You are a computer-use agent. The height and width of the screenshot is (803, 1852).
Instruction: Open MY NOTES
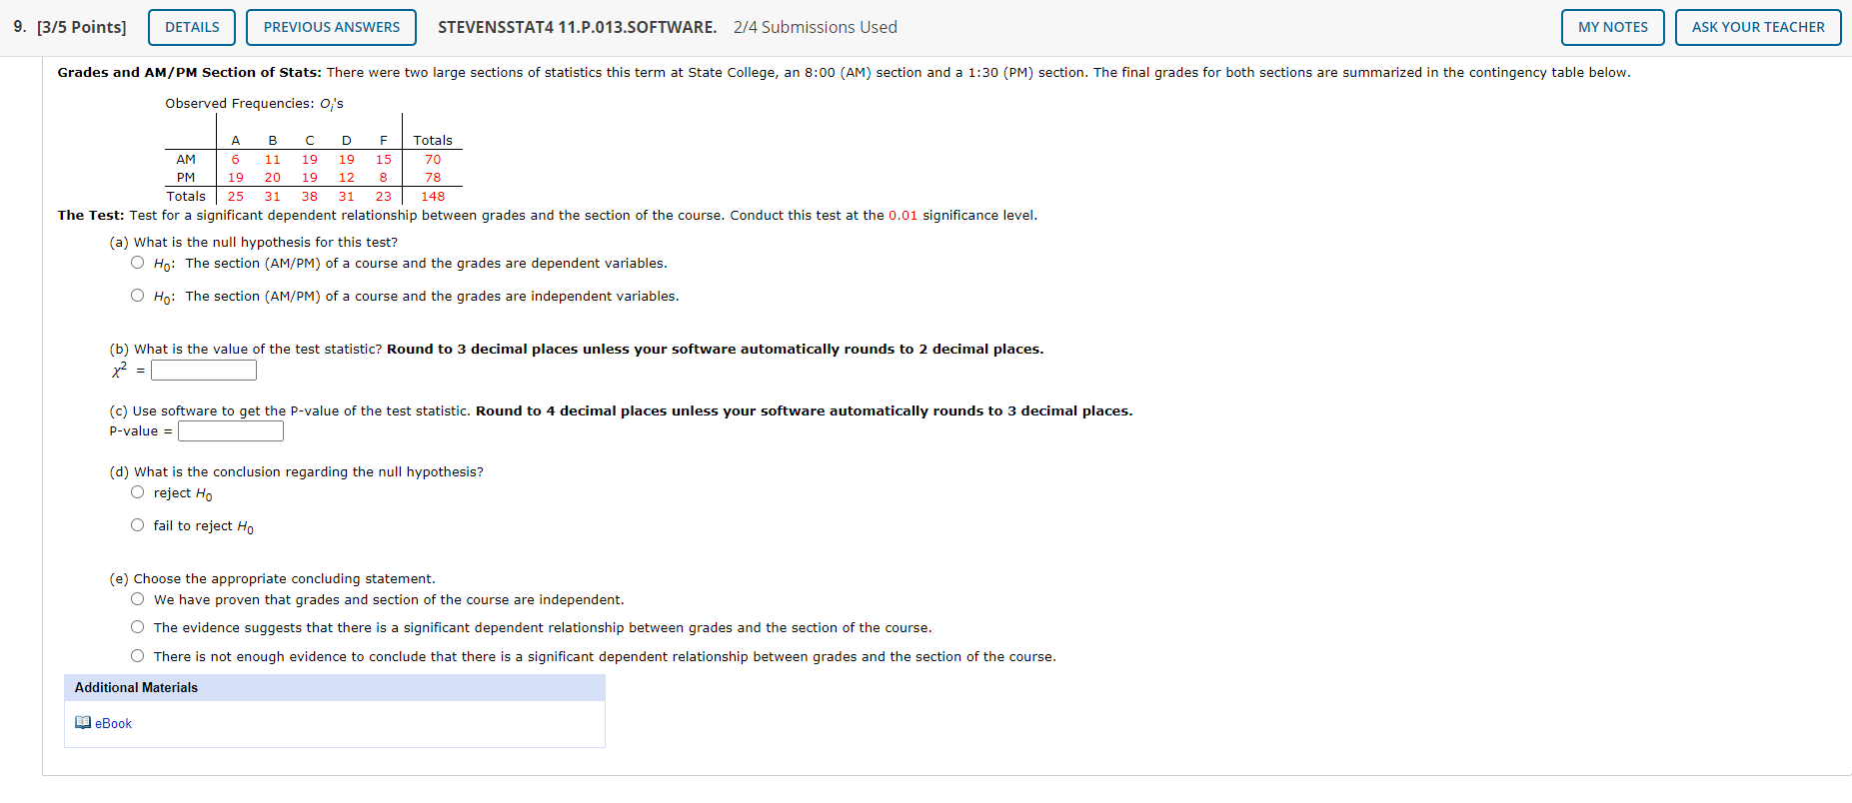click(1612, 27)
